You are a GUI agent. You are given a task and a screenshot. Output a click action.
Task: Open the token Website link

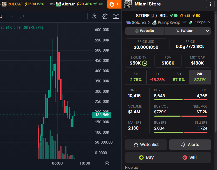(x=145, y=31)
